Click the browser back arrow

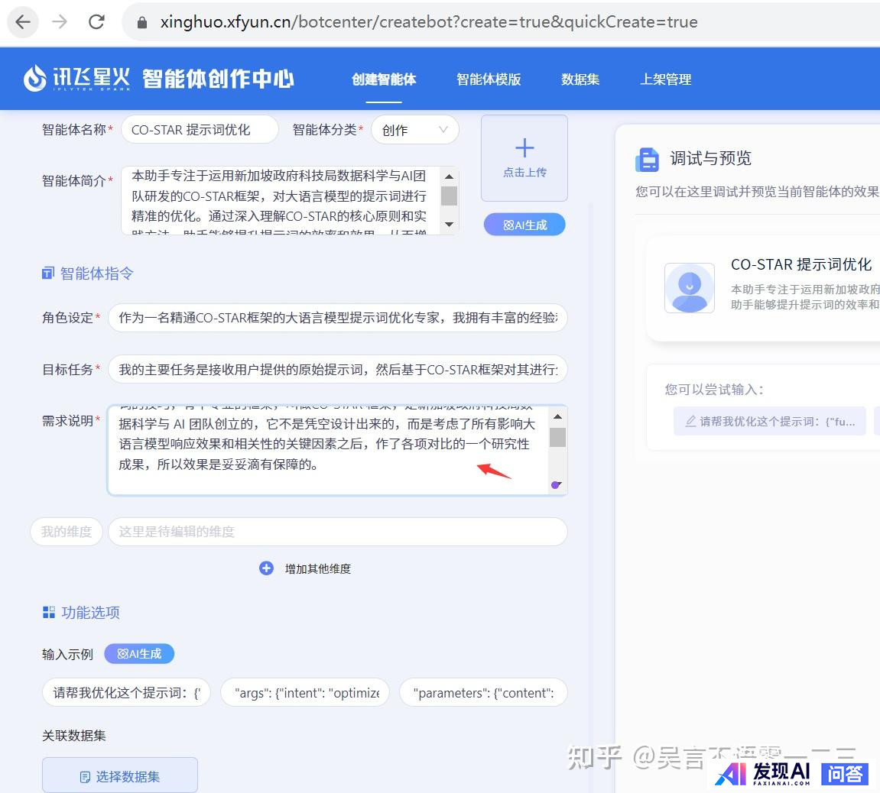coord(23,22)
